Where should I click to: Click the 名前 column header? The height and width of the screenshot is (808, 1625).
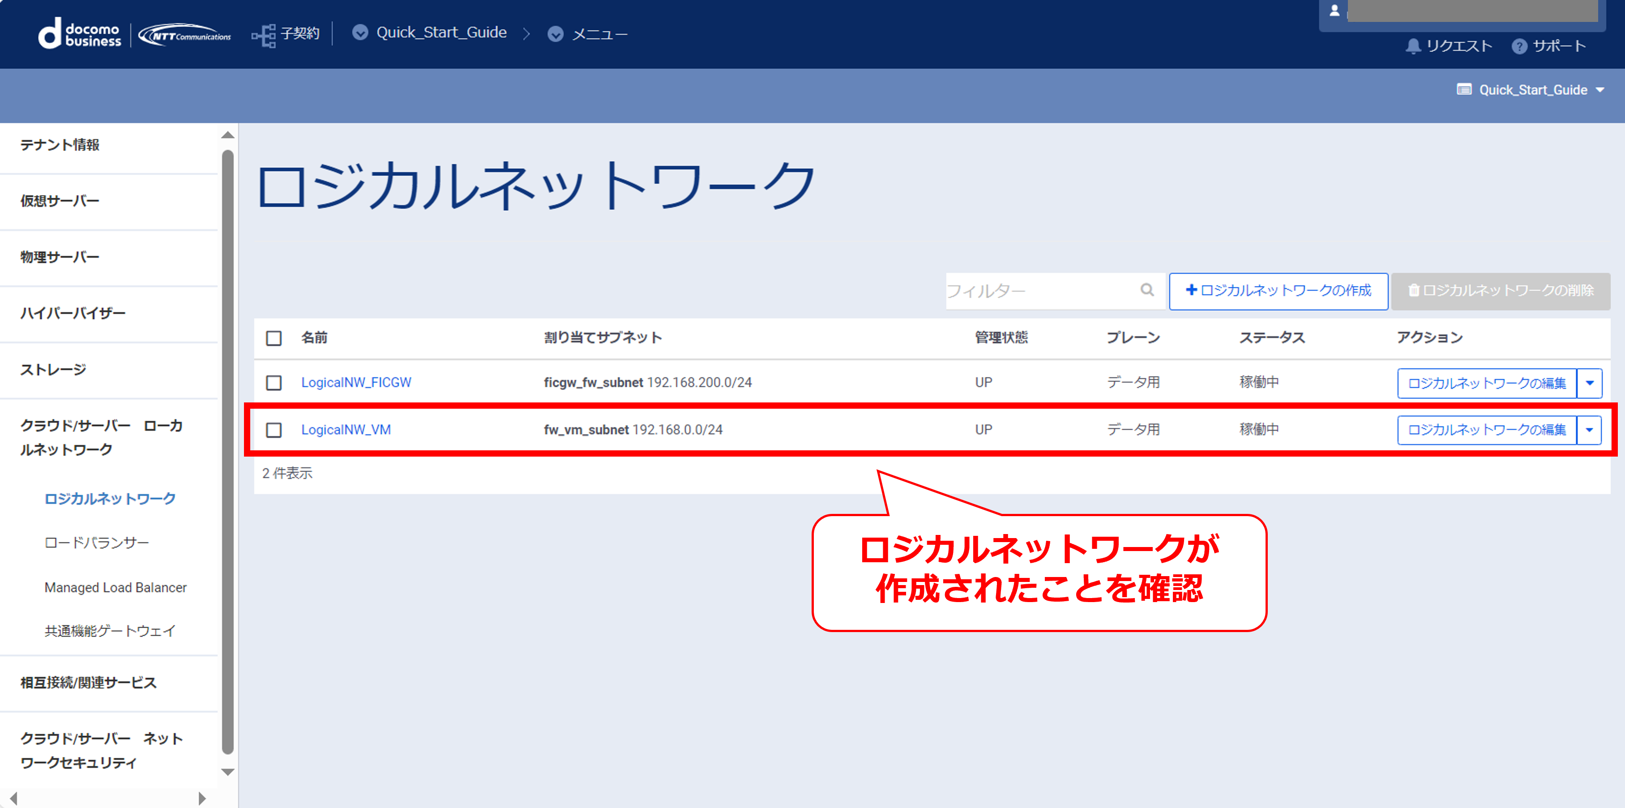coord(314,338)
